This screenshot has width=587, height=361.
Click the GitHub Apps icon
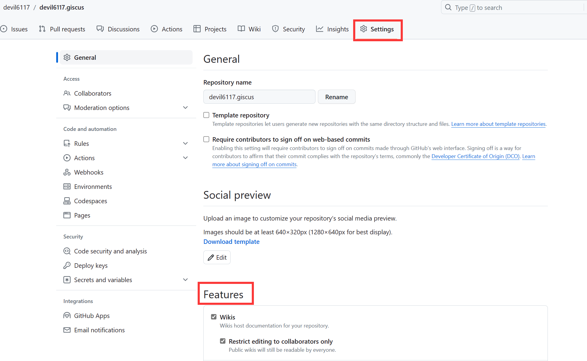[67, 316]
